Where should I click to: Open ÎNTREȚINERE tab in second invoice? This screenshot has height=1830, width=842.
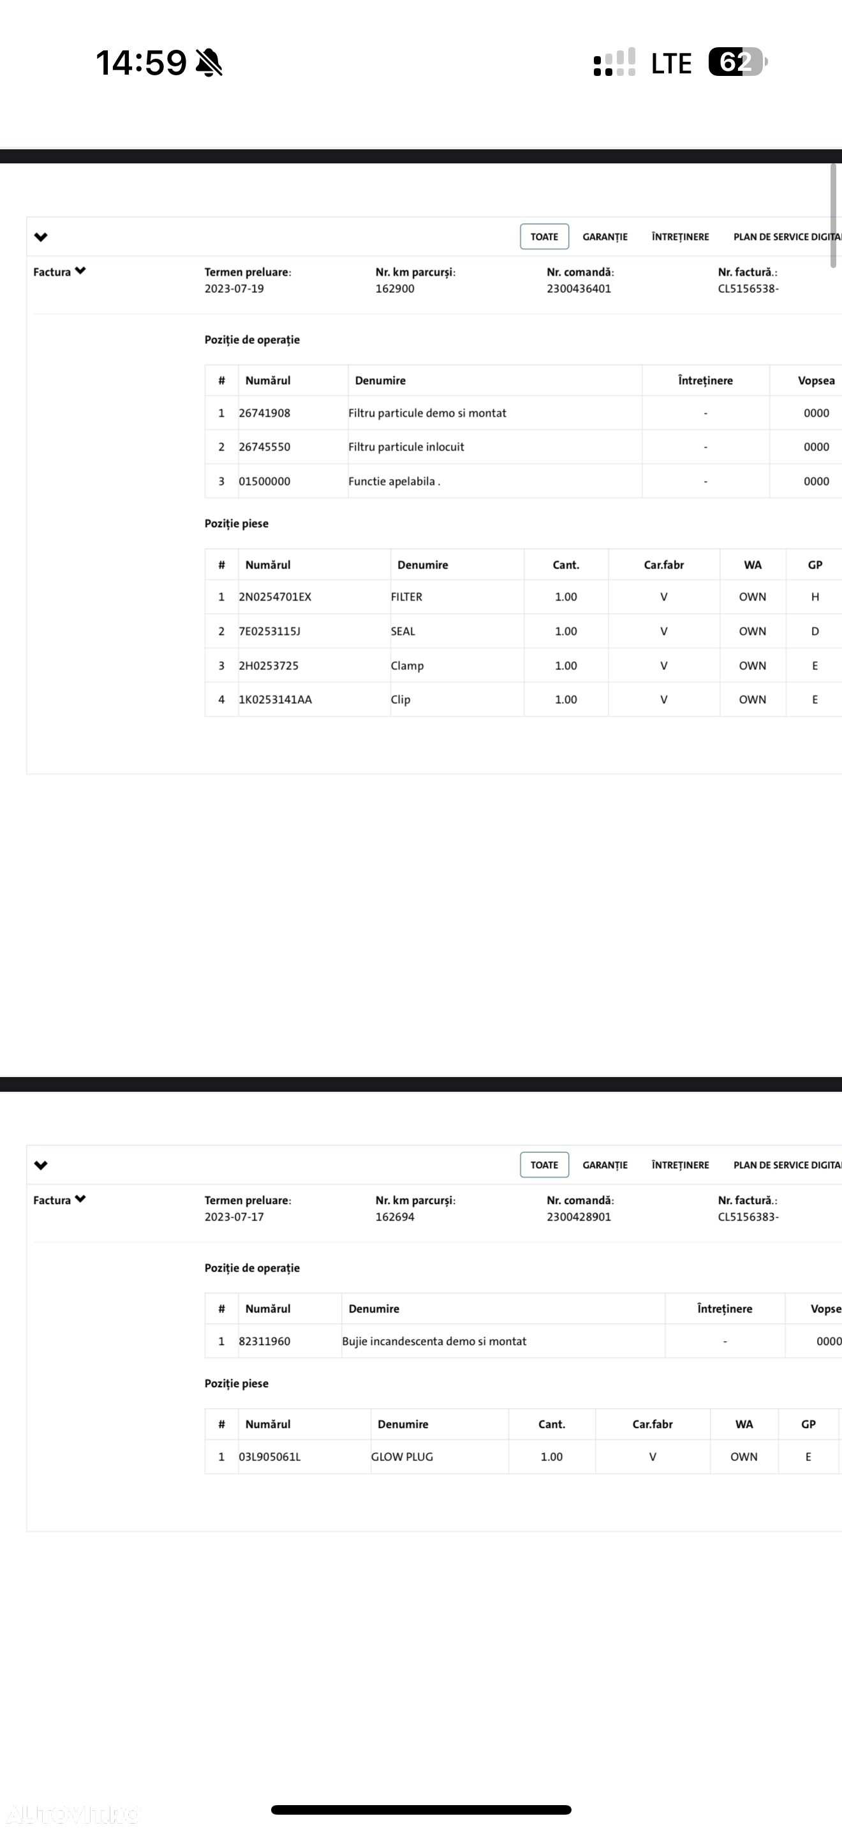[680, 1165]
